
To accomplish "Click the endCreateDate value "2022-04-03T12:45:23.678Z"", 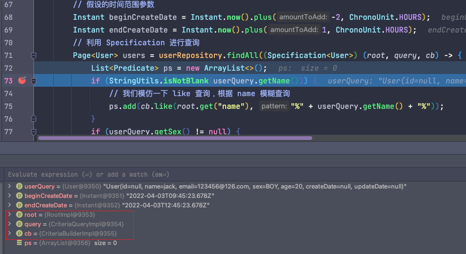I will pos(166,205).
